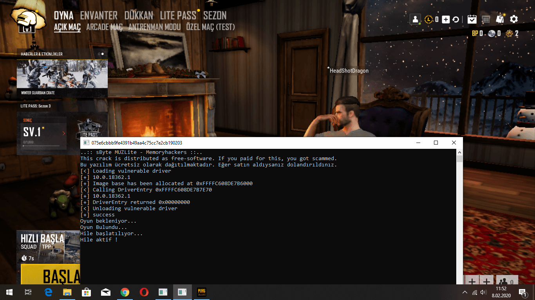Open Microsoft Store from the taskbar
535x300 pixels.
[87, 292]
